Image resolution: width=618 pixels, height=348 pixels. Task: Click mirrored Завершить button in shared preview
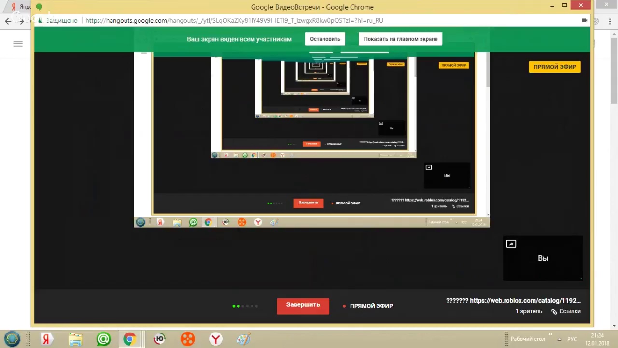[308, 203]
